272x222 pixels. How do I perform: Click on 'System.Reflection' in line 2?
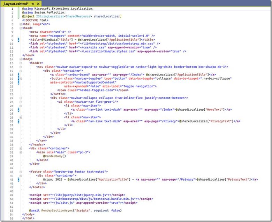tap(49, 13)
